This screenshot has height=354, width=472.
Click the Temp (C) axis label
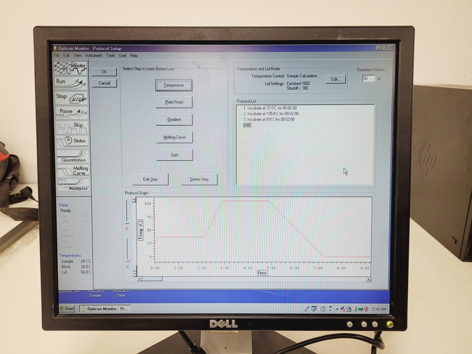click(140, 230)
